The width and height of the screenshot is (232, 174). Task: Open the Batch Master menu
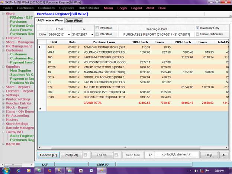88,8
